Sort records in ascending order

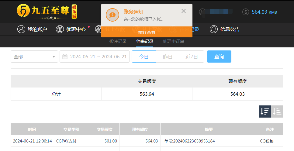coord(277,112)
